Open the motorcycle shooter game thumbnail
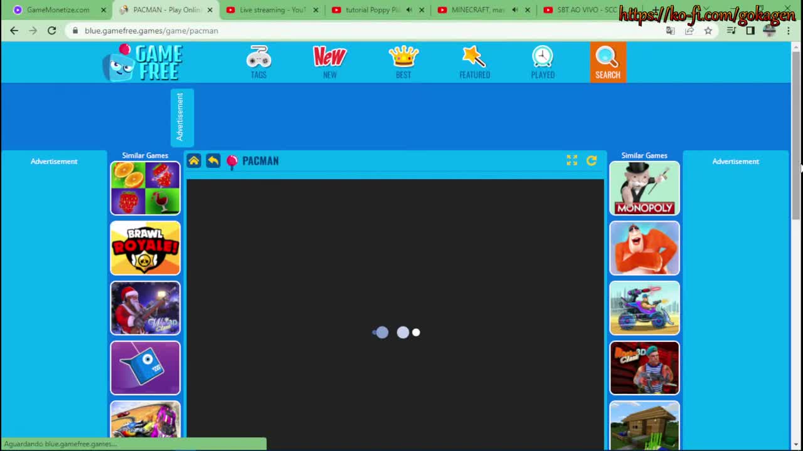 644,308
